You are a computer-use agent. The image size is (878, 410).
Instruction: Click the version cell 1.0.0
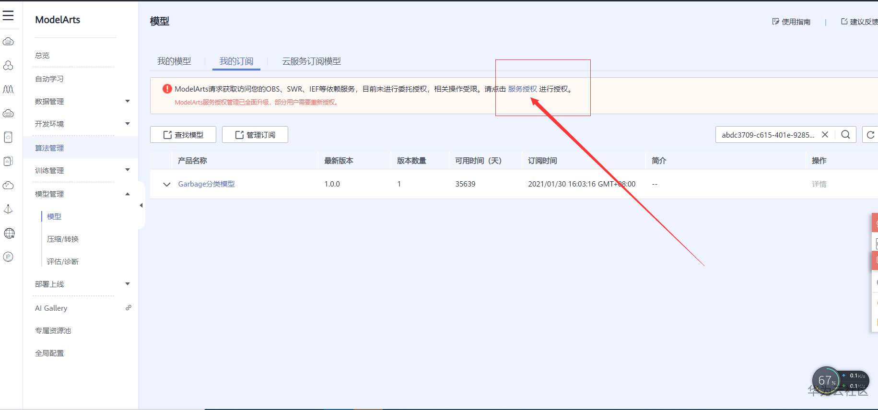(332, 184)
